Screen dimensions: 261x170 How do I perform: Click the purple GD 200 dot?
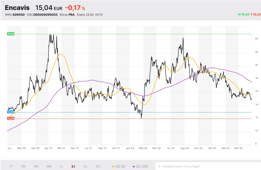(x=134, y=166)
